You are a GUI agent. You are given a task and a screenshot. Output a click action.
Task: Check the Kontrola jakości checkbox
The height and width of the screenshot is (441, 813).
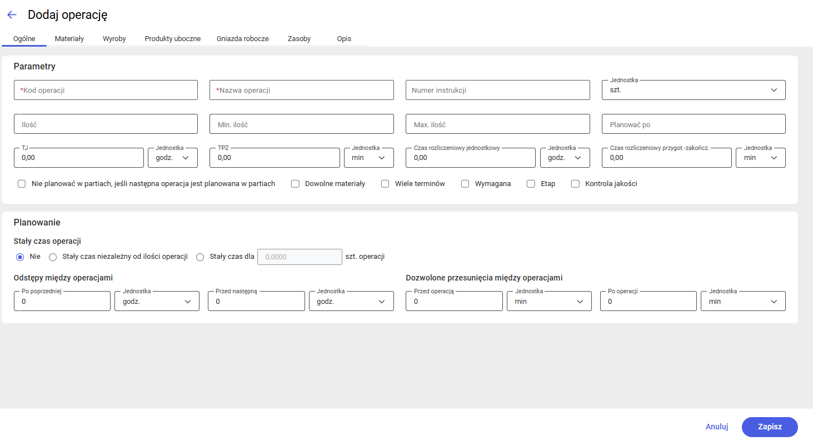576,184
